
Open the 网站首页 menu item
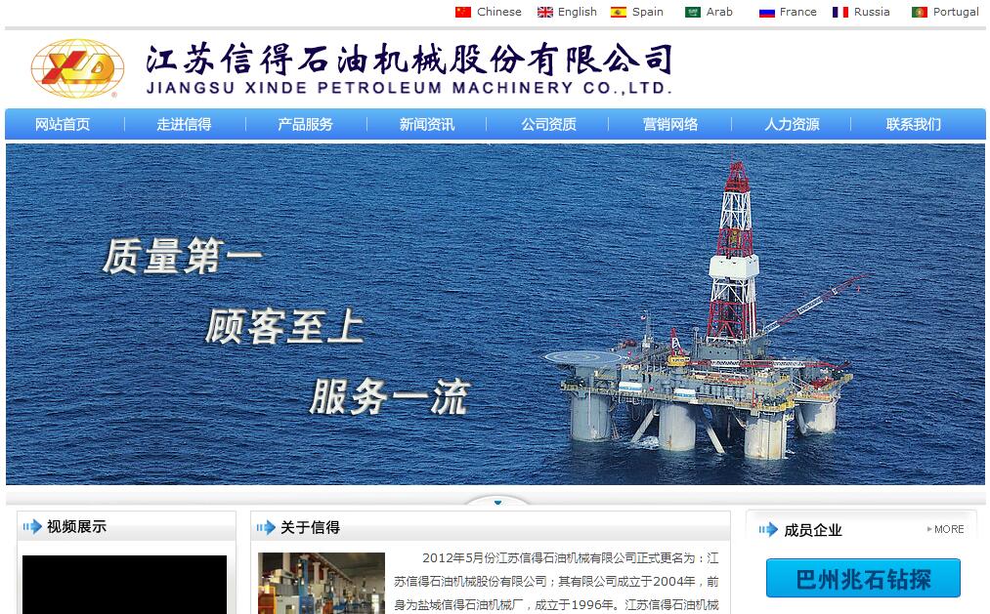[63, 124]
